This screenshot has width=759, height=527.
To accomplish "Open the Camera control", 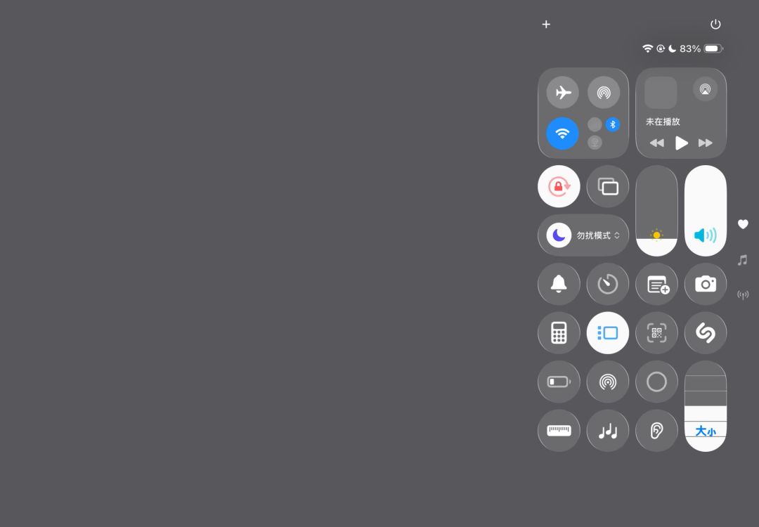I will coord(706,284).
